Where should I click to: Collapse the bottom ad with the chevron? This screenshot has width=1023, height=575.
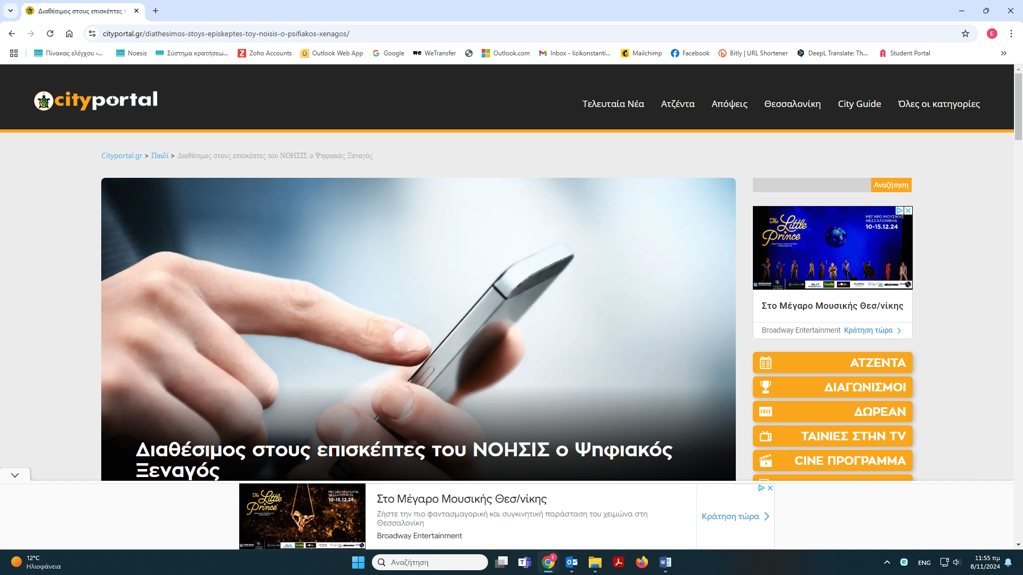(15, 475)
